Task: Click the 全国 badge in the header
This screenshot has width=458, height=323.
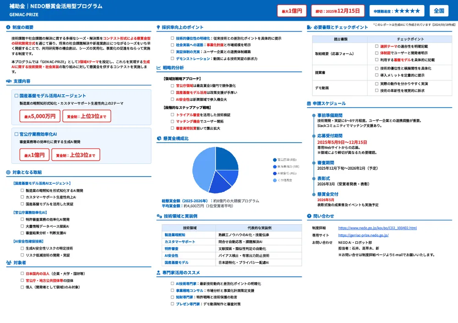Action: pos(439,11)
